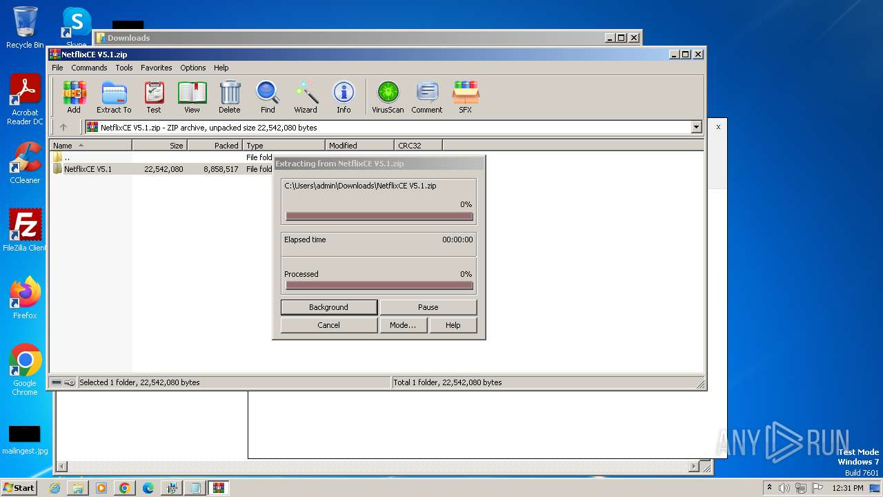The image size is (883, 497).
Task: Click horizontal scrollbar right arrow in background window
Action: pyautogui.click(x=694, y=467)
